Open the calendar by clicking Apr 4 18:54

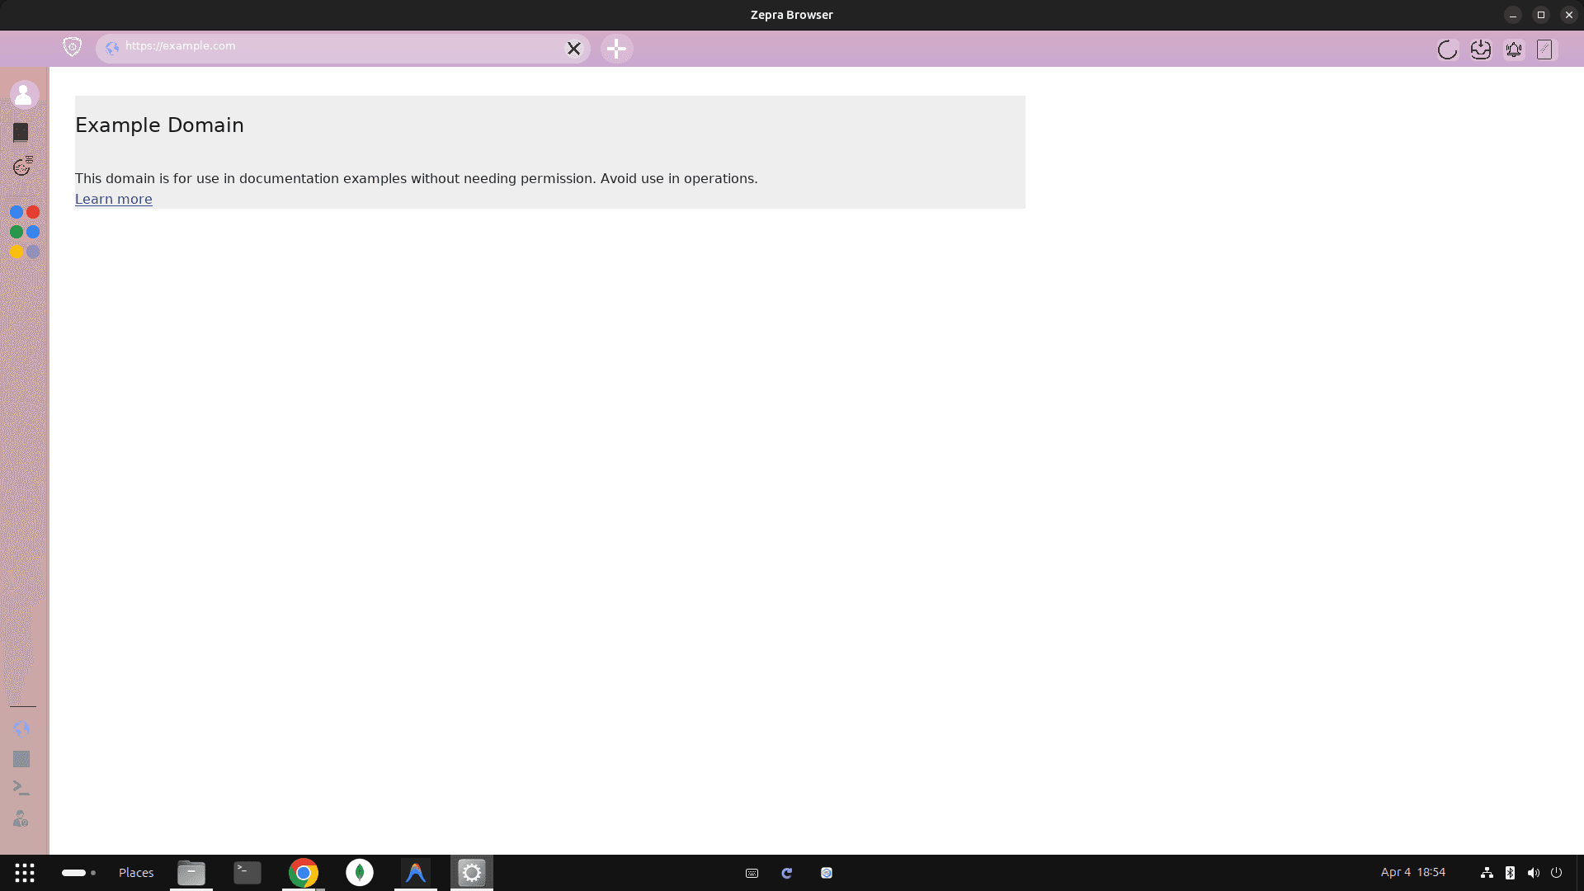pos(1412,872)
